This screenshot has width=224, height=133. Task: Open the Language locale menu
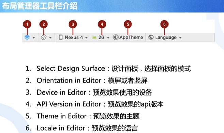(166, 38)
